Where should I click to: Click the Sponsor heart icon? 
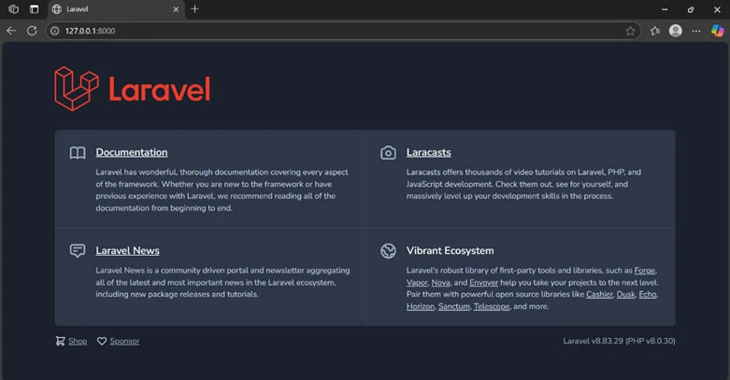(102, 341)
